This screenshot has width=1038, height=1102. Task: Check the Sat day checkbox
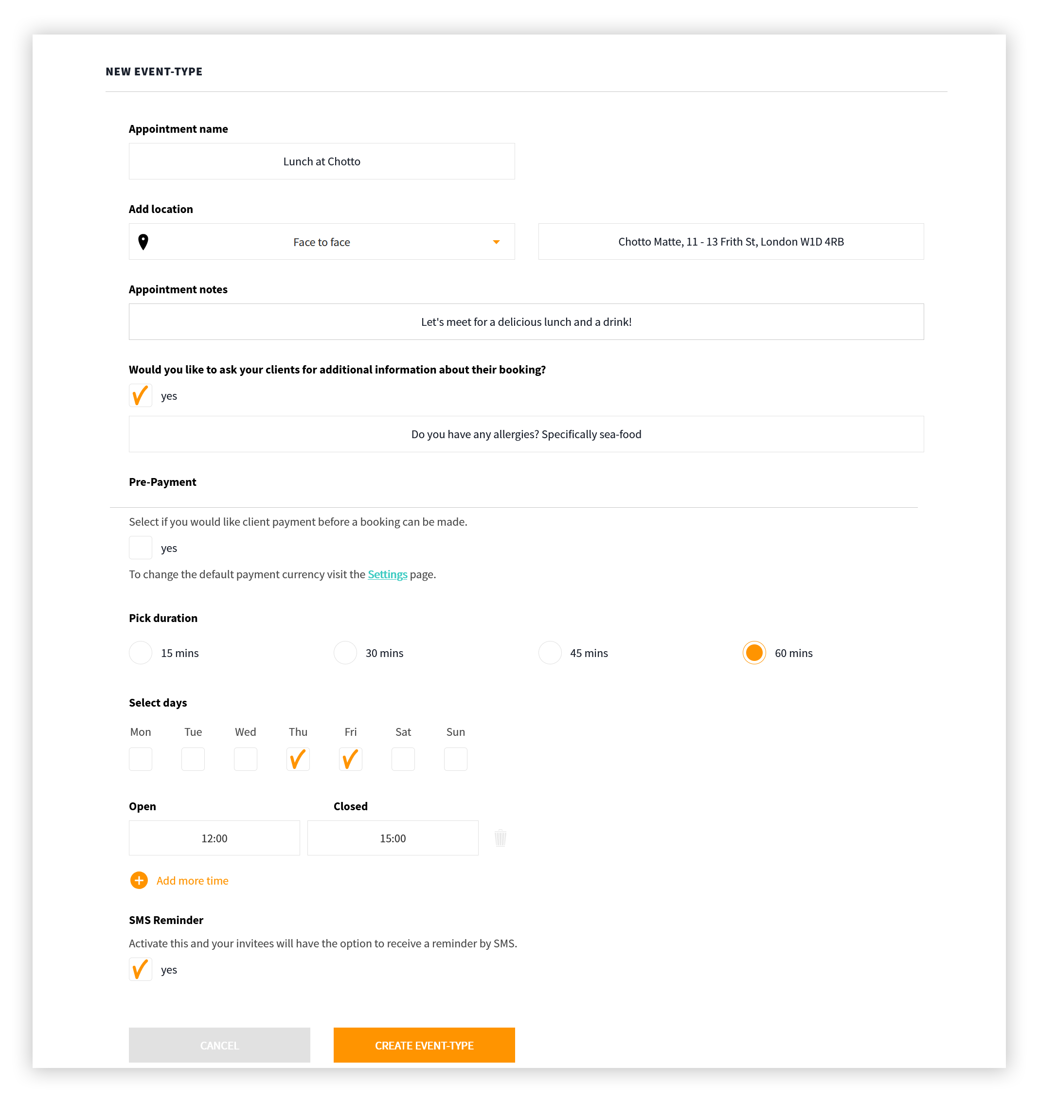[x=403, y=759]
